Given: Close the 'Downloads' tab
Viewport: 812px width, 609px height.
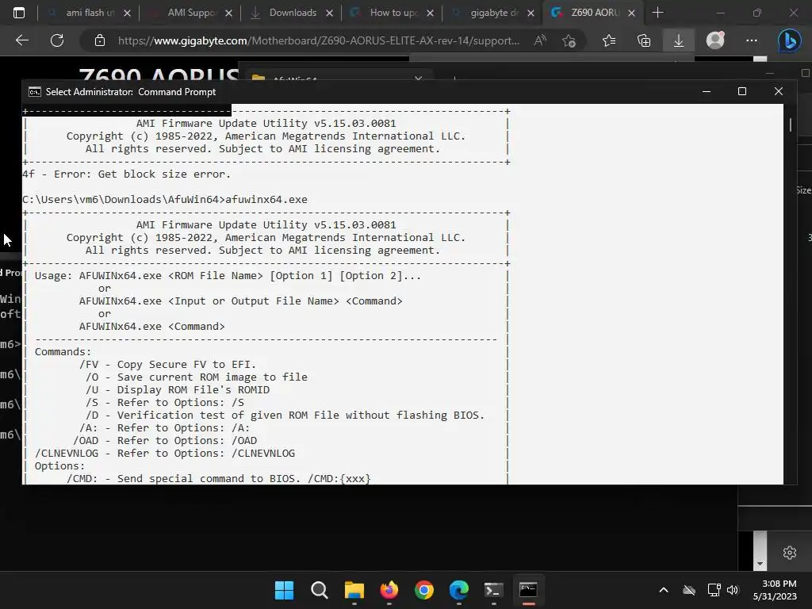Looking at the screenshot, I should (329, 13).
